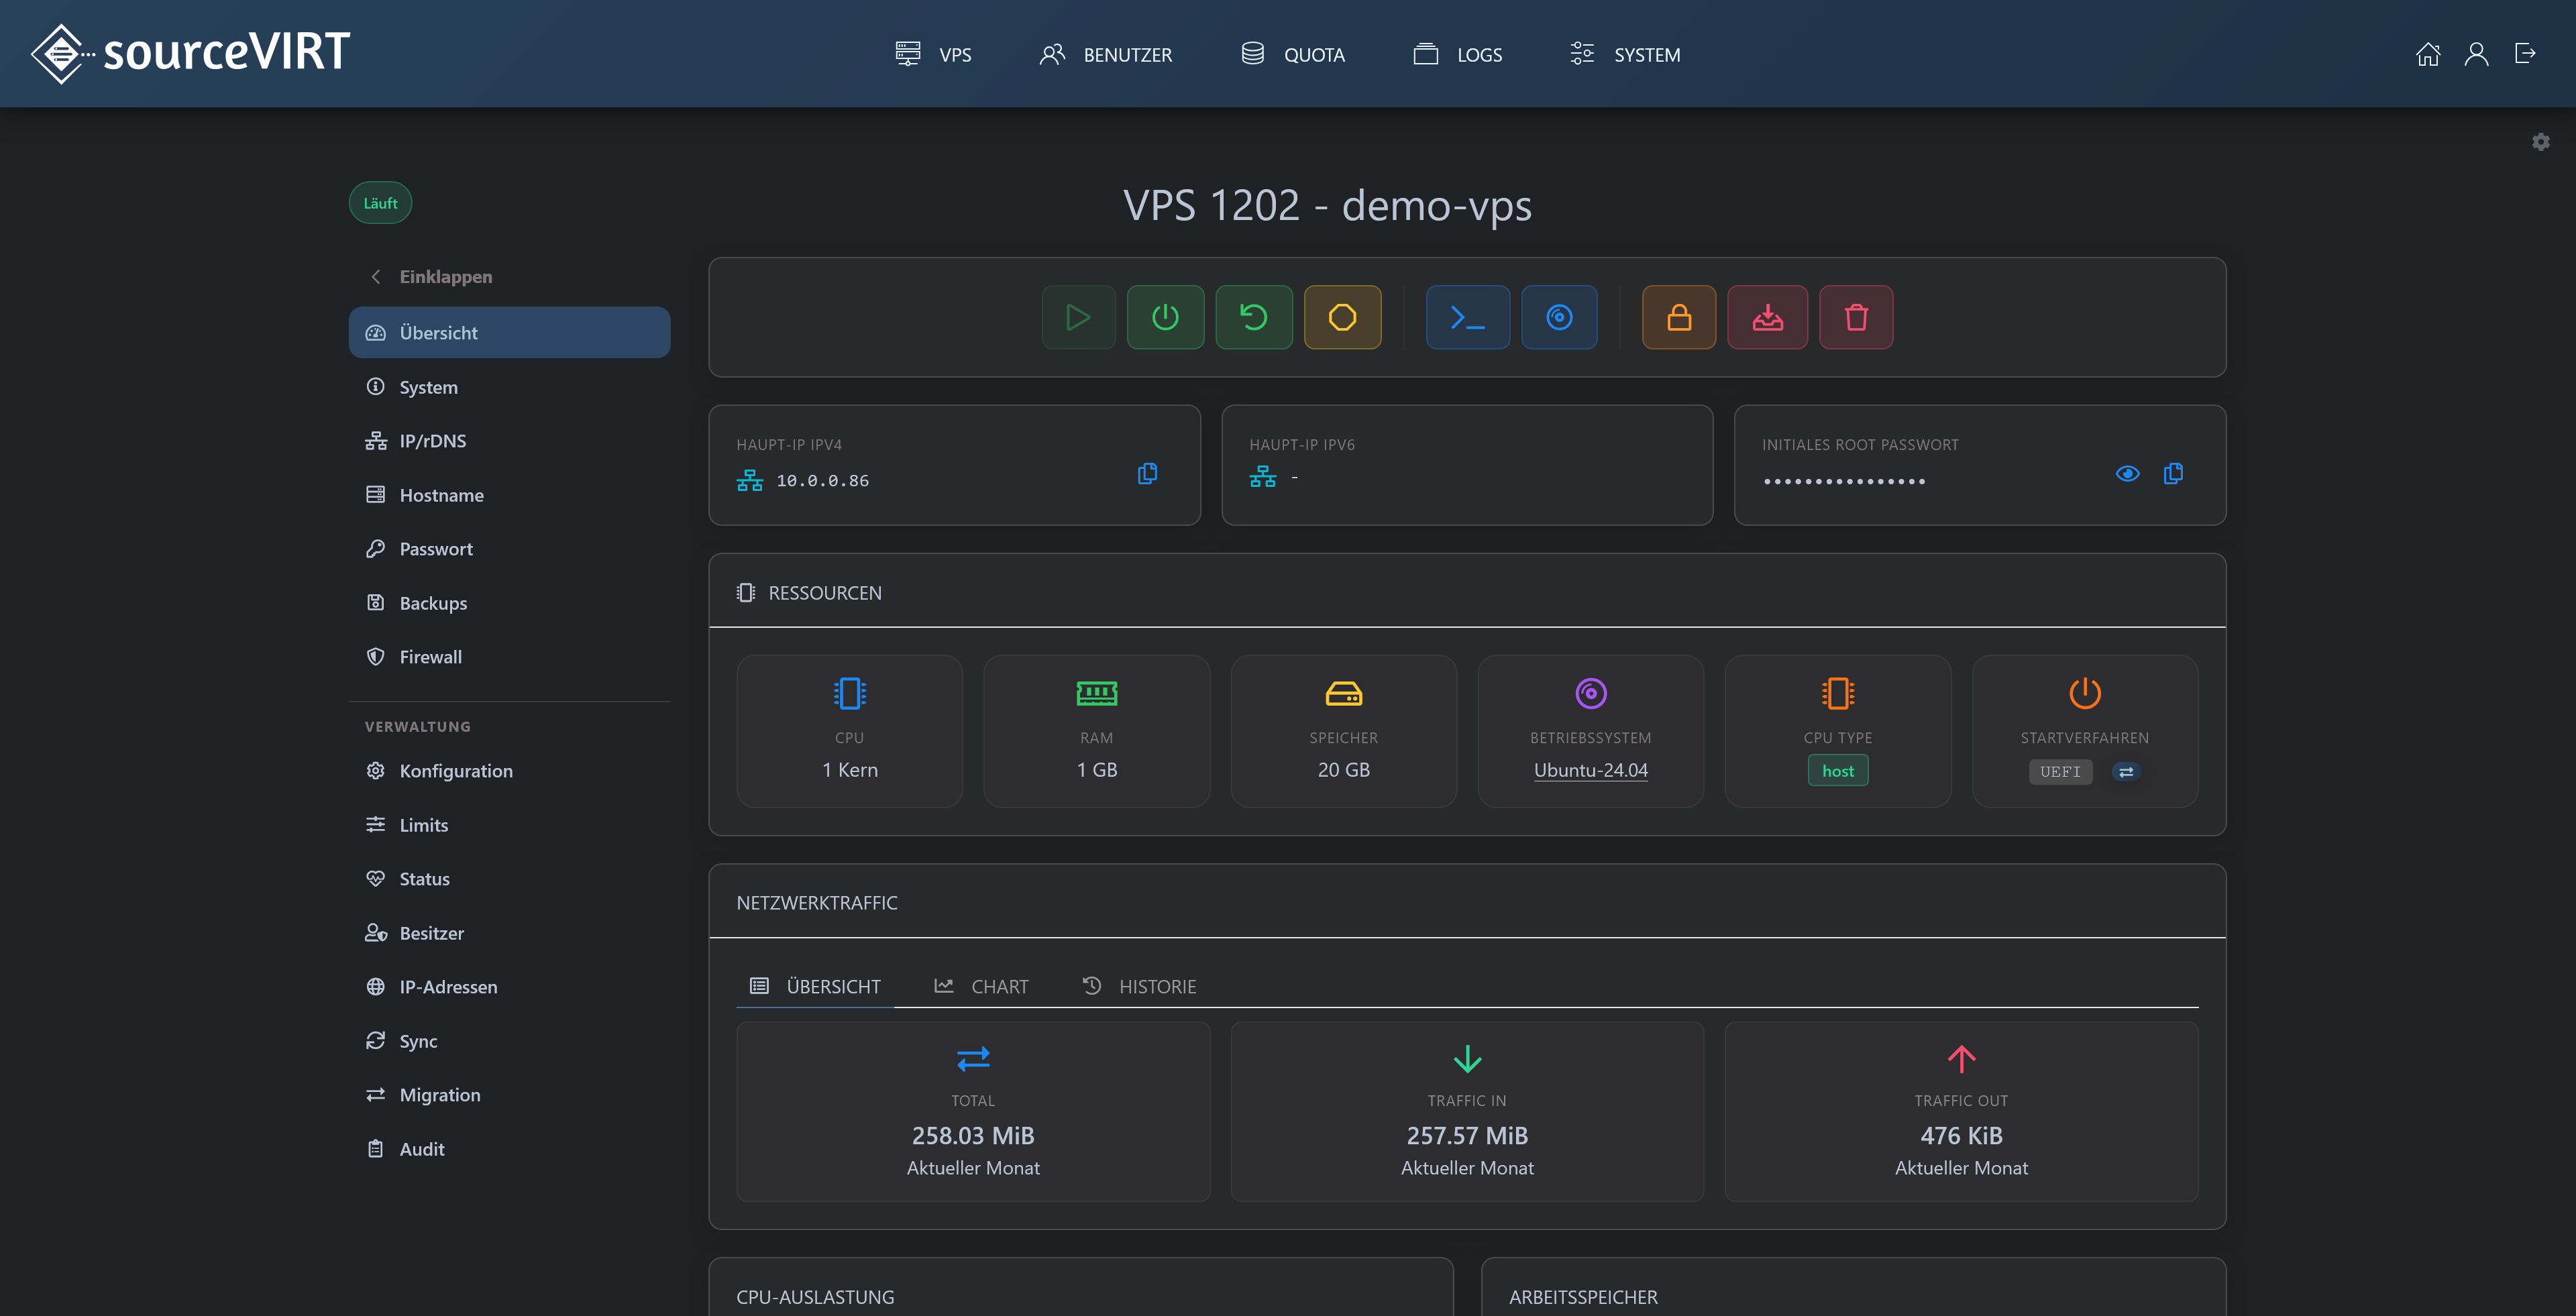The height and width of the screenshot is (1316, 2576).
Task: Click the power shutdown button in action bar
Action: tap(1165, 317)
